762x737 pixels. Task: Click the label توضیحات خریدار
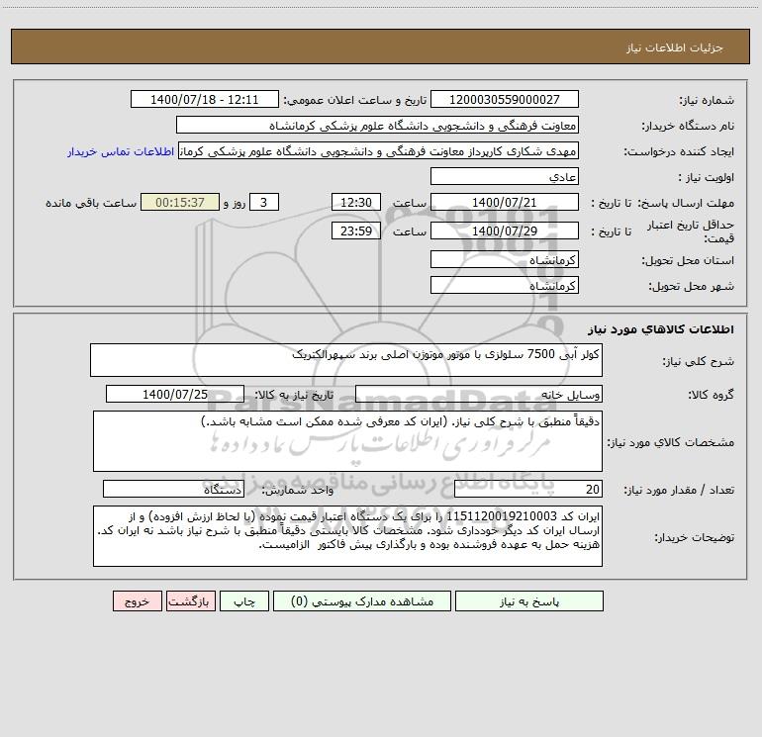click(695, 538)
